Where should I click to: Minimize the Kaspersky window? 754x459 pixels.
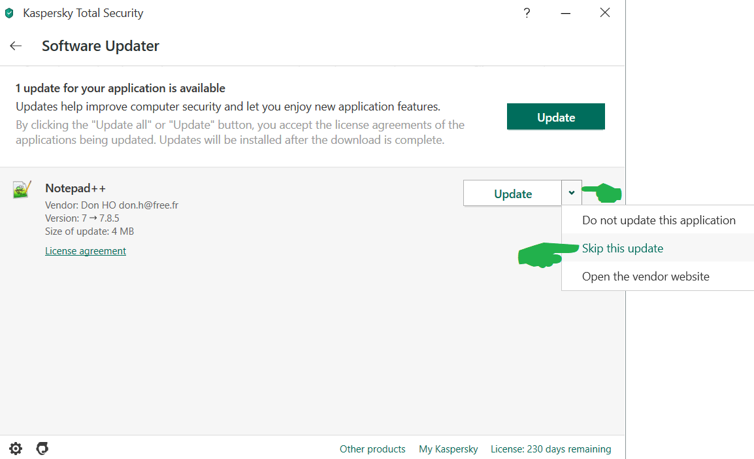click(566, 13)
